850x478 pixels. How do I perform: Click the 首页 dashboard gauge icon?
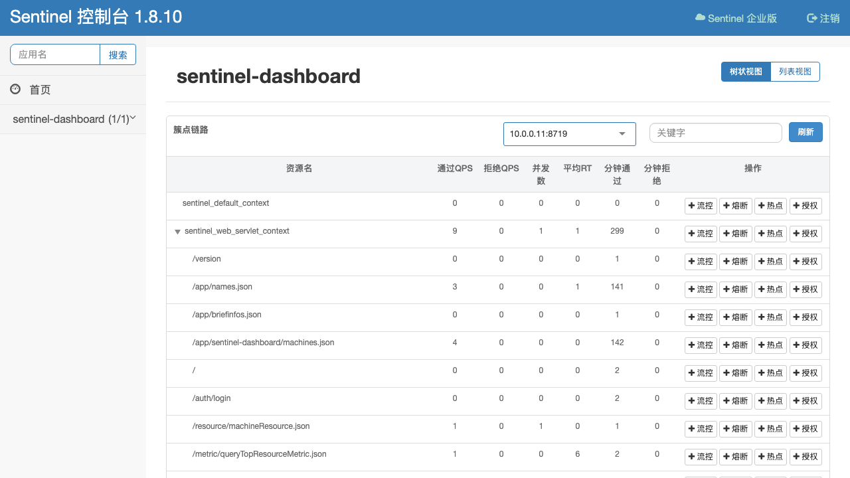[15, 89]
